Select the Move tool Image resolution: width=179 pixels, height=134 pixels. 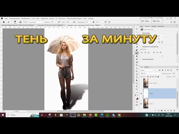[137, 29]
